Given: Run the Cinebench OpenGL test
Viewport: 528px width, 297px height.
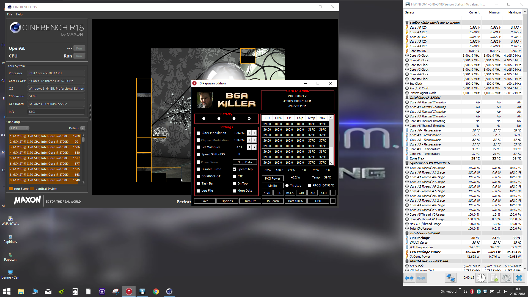Looking at the screenshot, I should pos(79,48).
